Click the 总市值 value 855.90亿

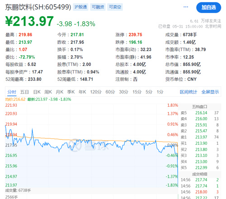(x=192, y=65)
